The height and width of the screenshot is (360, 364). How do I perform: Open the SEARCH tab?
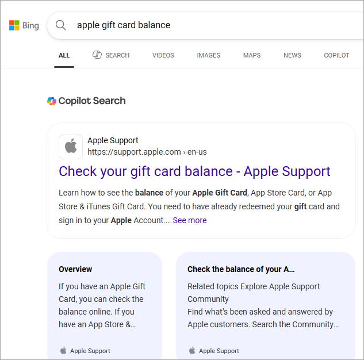coord(117,56)
